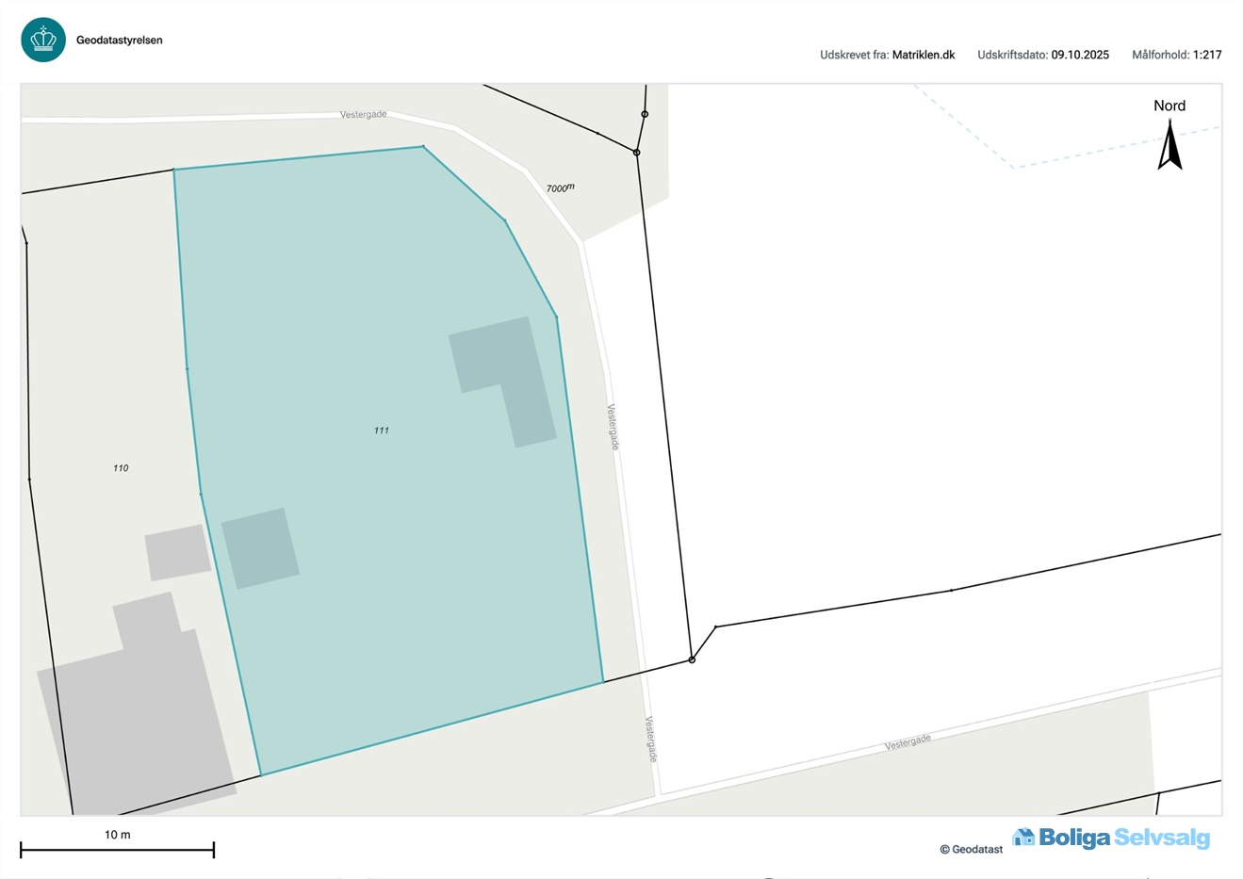Click the Målforhold 1:217 scale value
Viewport: 1243px width, 879px height.
coord(1206,55)
